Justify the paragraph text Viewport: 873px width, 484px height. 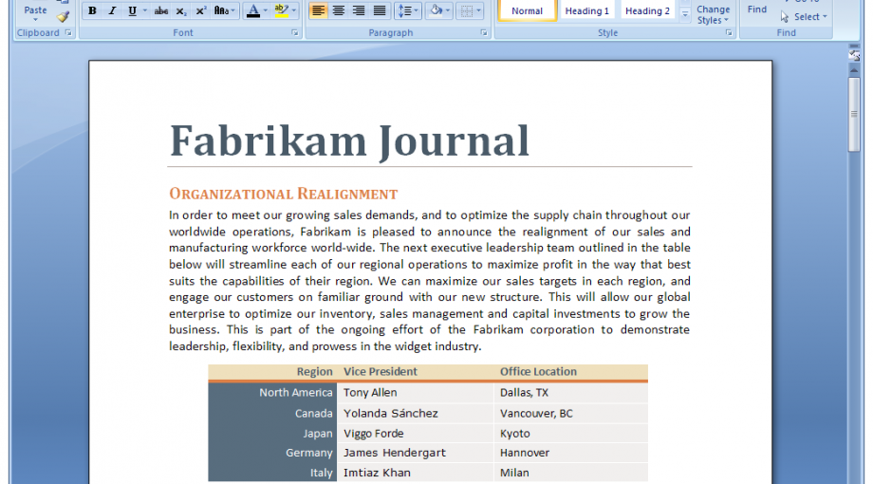click(380, 11)
